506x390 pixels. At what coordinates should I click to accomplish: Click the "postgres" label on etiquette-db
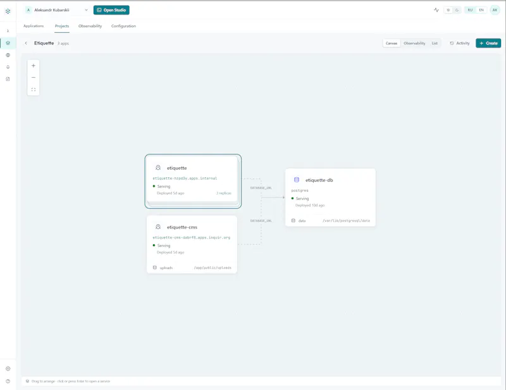tap(300, 191)
